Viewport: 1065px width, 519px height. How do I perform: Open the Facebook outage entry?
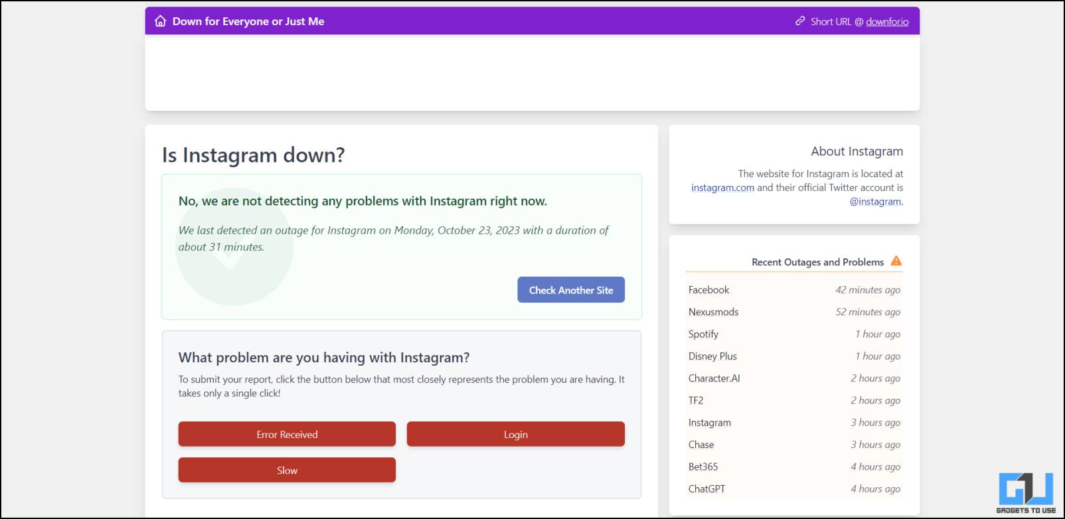[708, 290]
